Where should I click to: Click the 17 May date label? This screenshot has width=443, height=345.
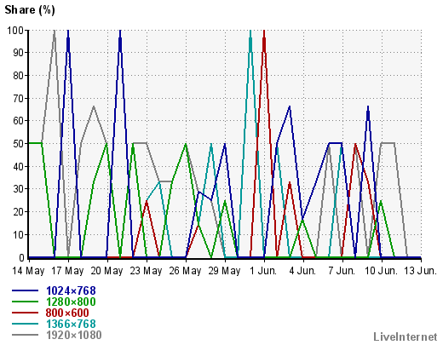click(x=67, y=271)
